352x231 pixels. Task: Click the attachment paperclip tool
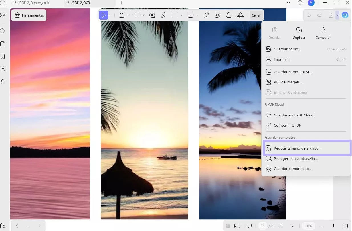point(206,15)
